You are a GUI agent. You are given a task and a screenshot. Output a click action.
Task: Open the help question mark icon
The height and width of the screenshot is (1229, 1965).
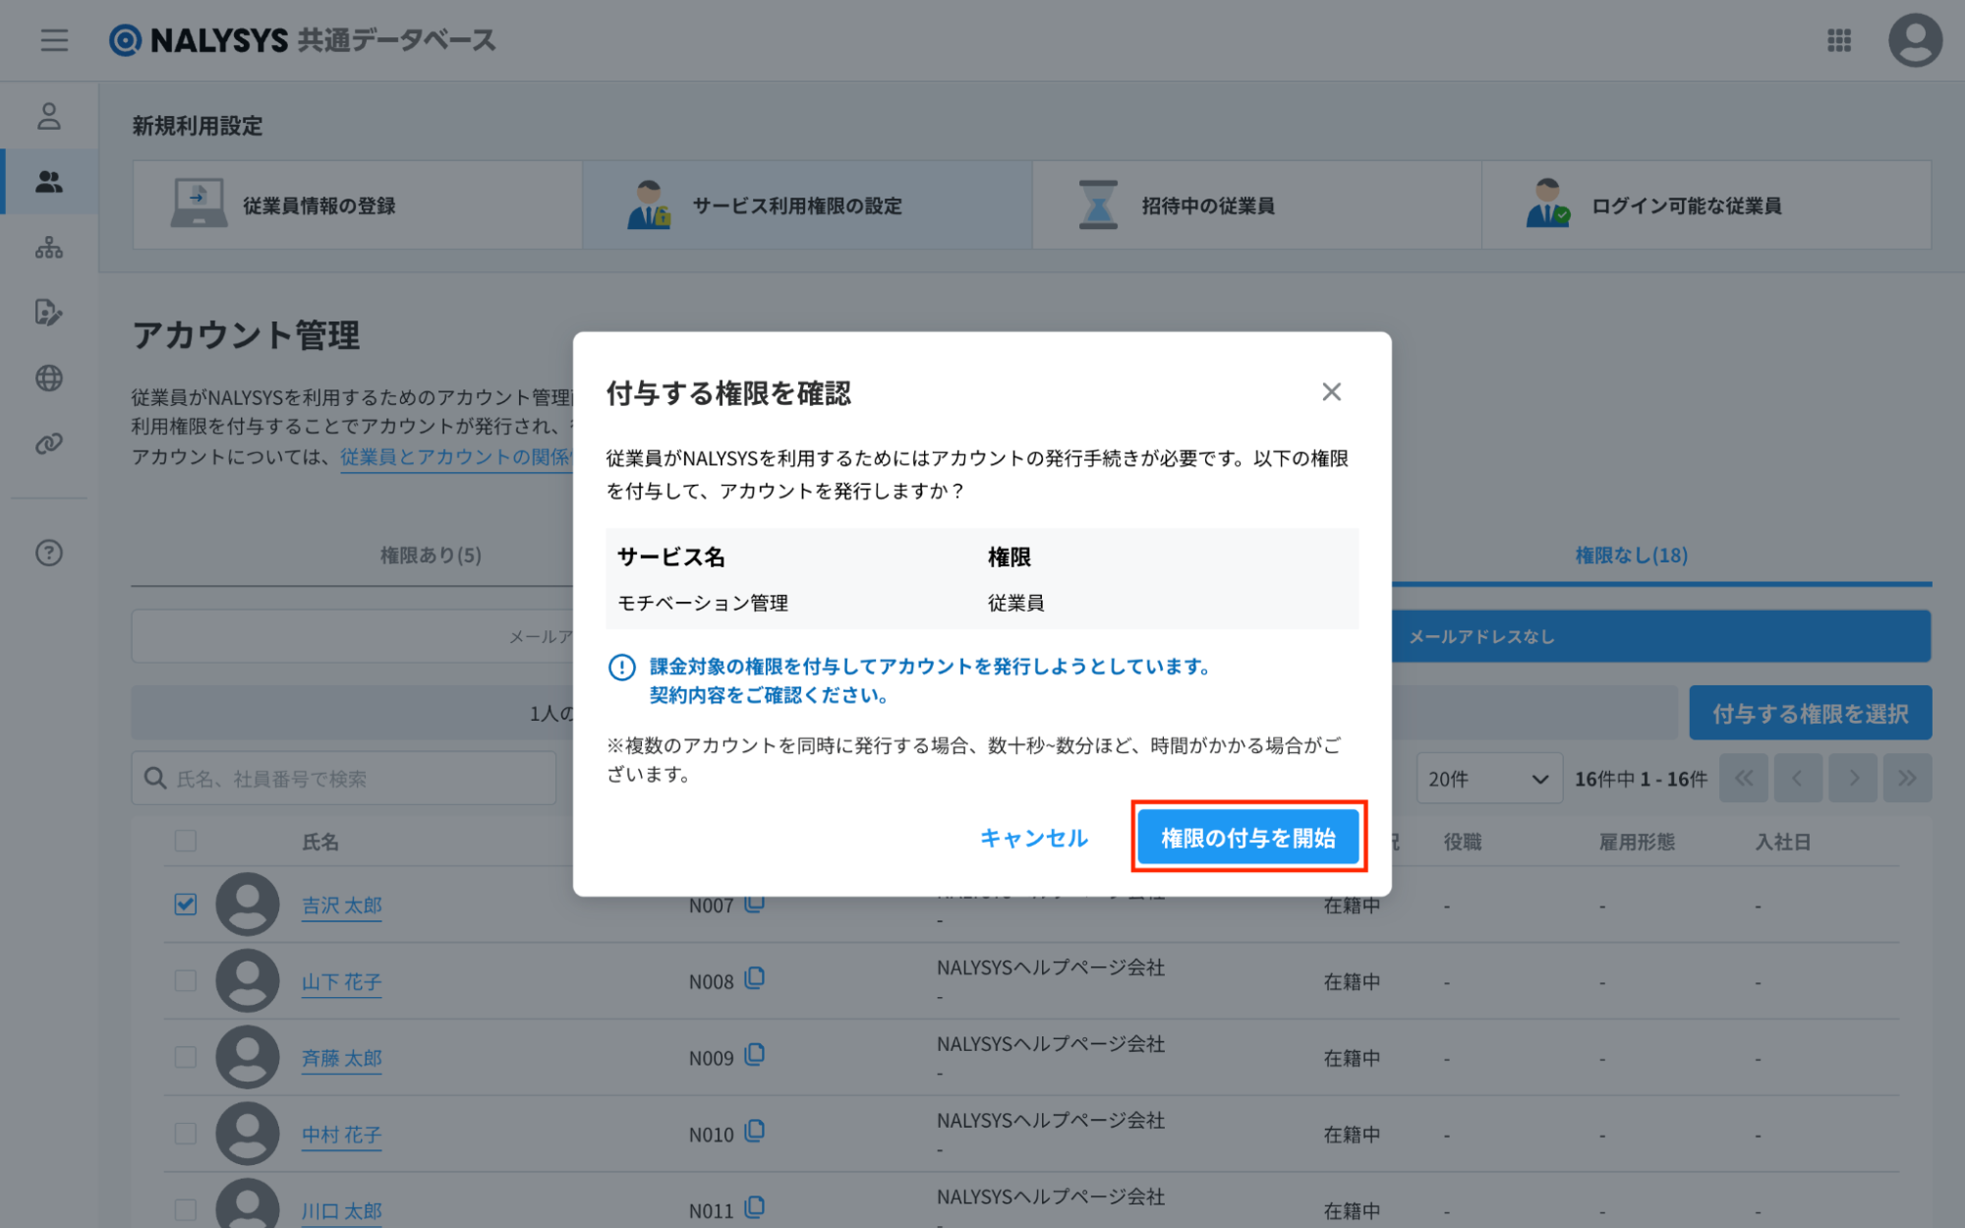tap(48, 554)
